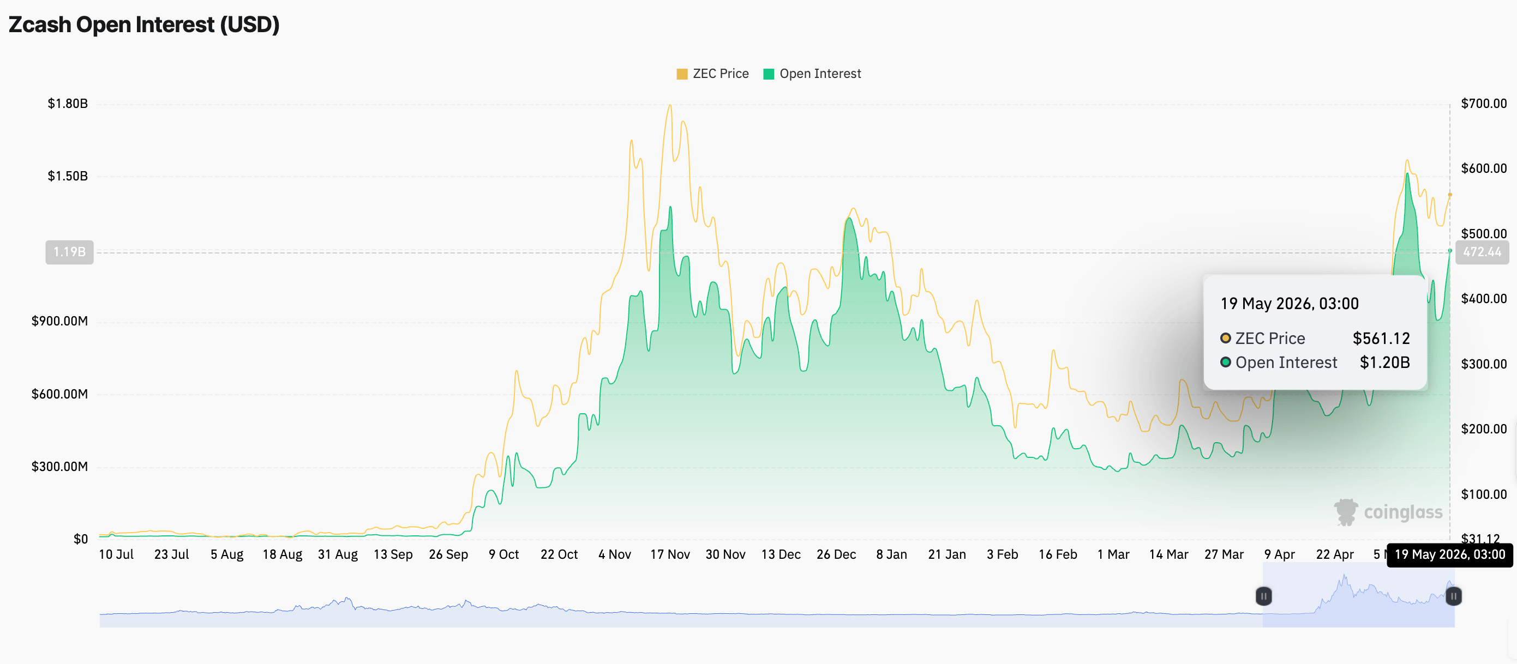
Task: Click the 19 May 2026, 03:00 x-axis label
Action: 1449,554
